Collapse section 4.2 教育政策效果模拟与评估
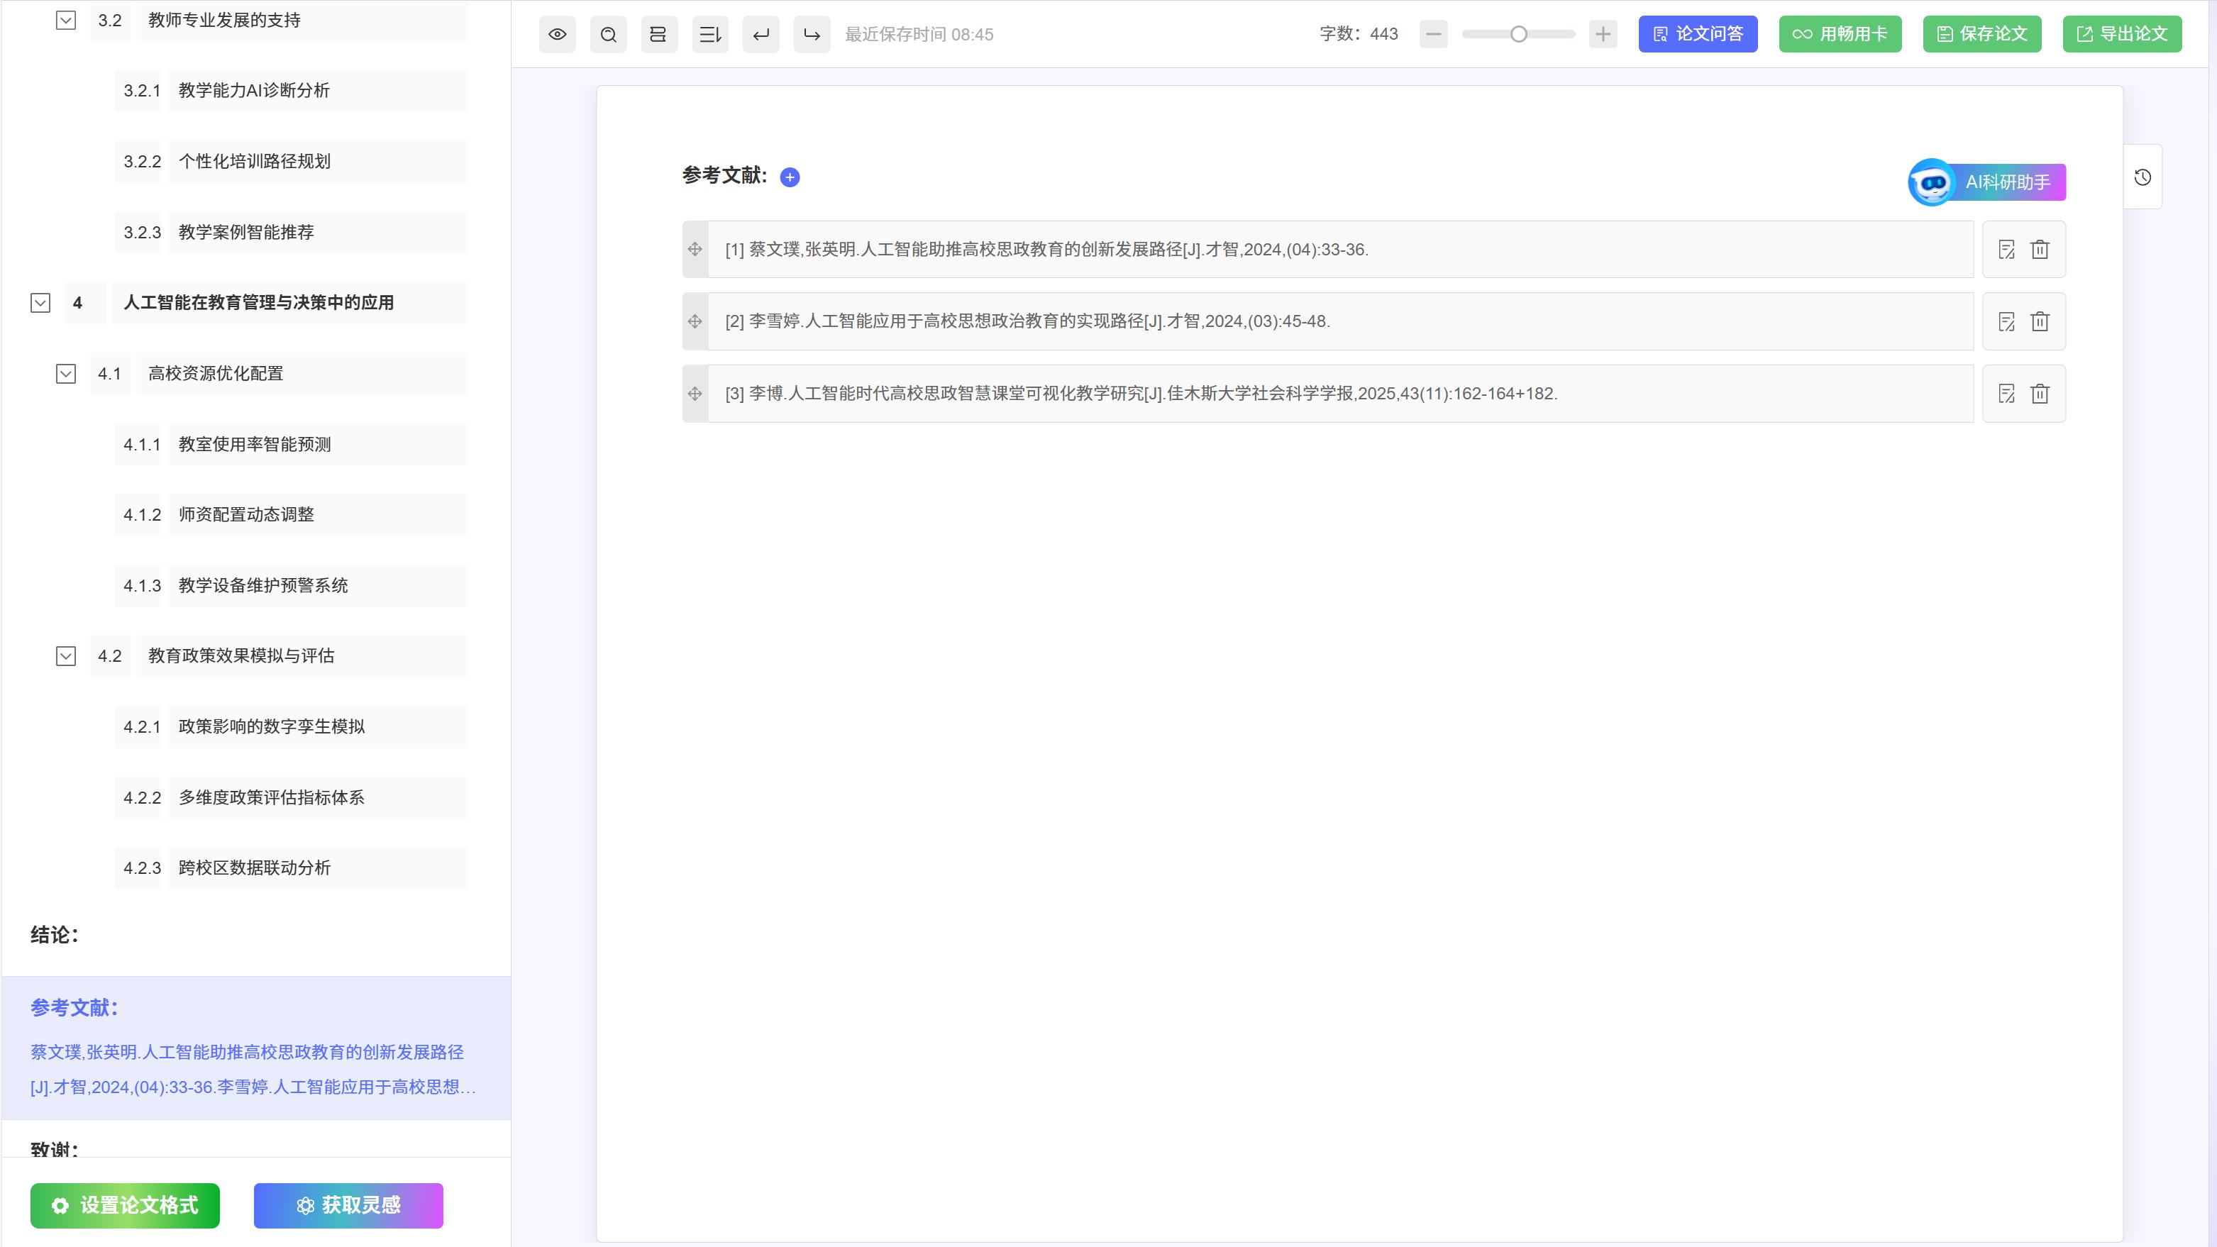 point(66,655)
